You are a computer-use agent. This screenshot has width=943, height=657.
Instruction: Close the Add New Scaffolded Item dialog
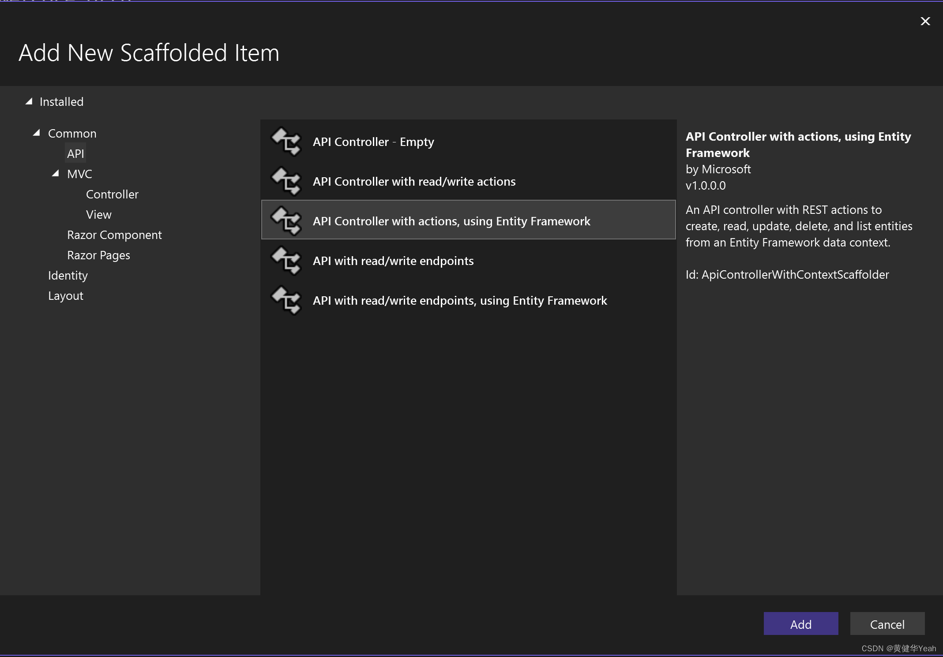[x=925, y=21]
